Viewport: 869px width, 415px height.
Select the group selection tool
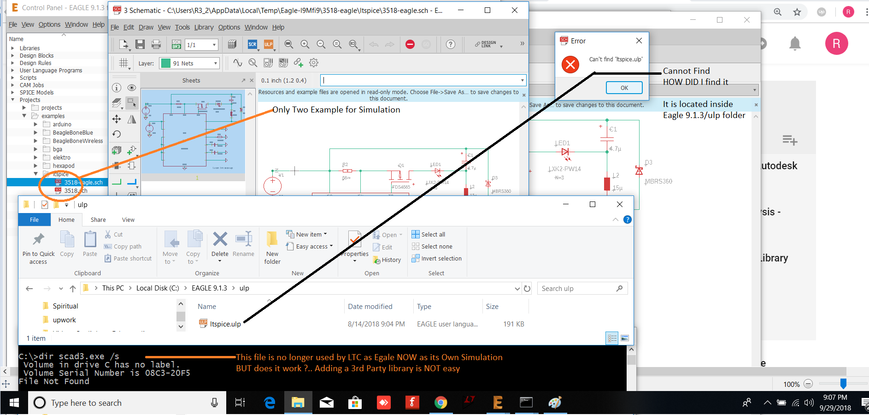(x=132, y=103)
